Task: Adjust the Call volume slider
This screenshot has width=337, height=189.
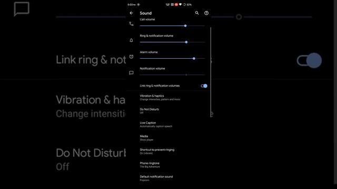Action: click(x=172, y=26)
